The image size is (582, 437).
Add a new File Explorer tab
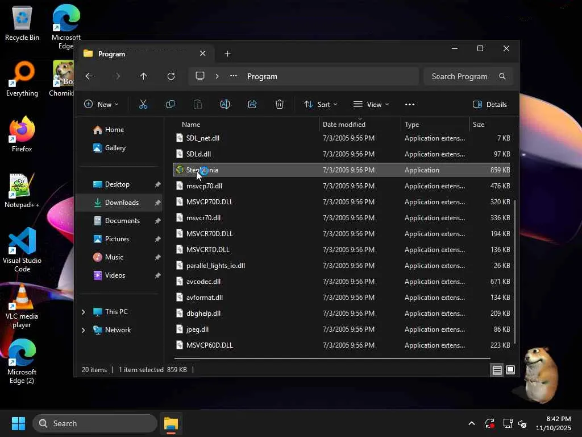(x=228, y=54)
